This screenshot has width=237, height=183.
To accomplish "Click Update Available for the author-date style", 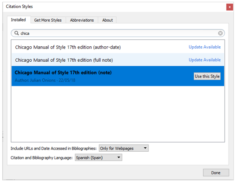I will pos(204,47).
